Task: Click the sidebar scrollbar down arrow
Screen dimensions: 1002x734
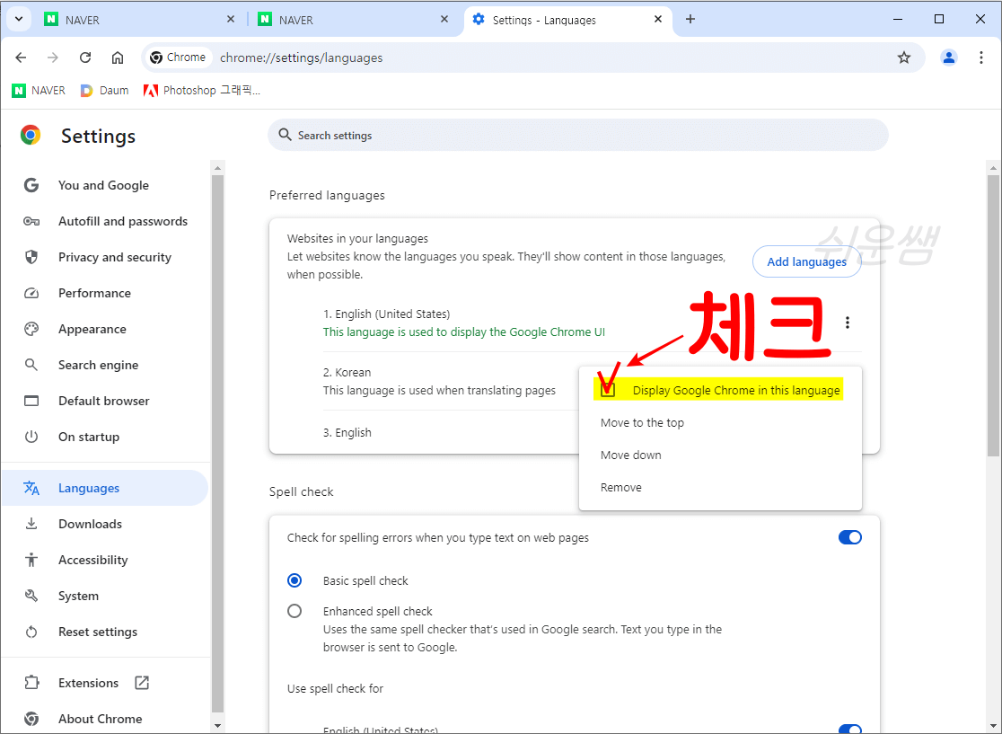Action: point(218,726)
